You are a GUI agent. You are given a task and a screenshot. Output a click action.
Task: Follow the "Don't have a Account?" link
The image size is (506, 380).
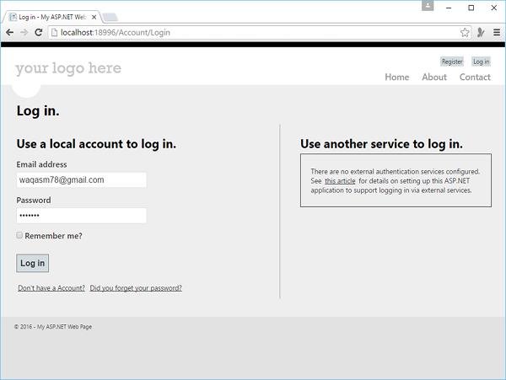[x=51, y=288]
